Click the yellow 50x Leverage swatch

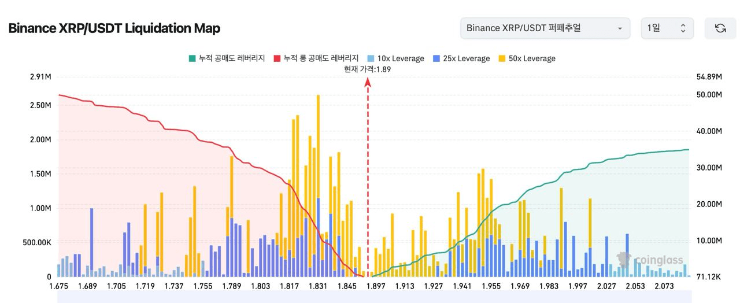tap(502, 58)
